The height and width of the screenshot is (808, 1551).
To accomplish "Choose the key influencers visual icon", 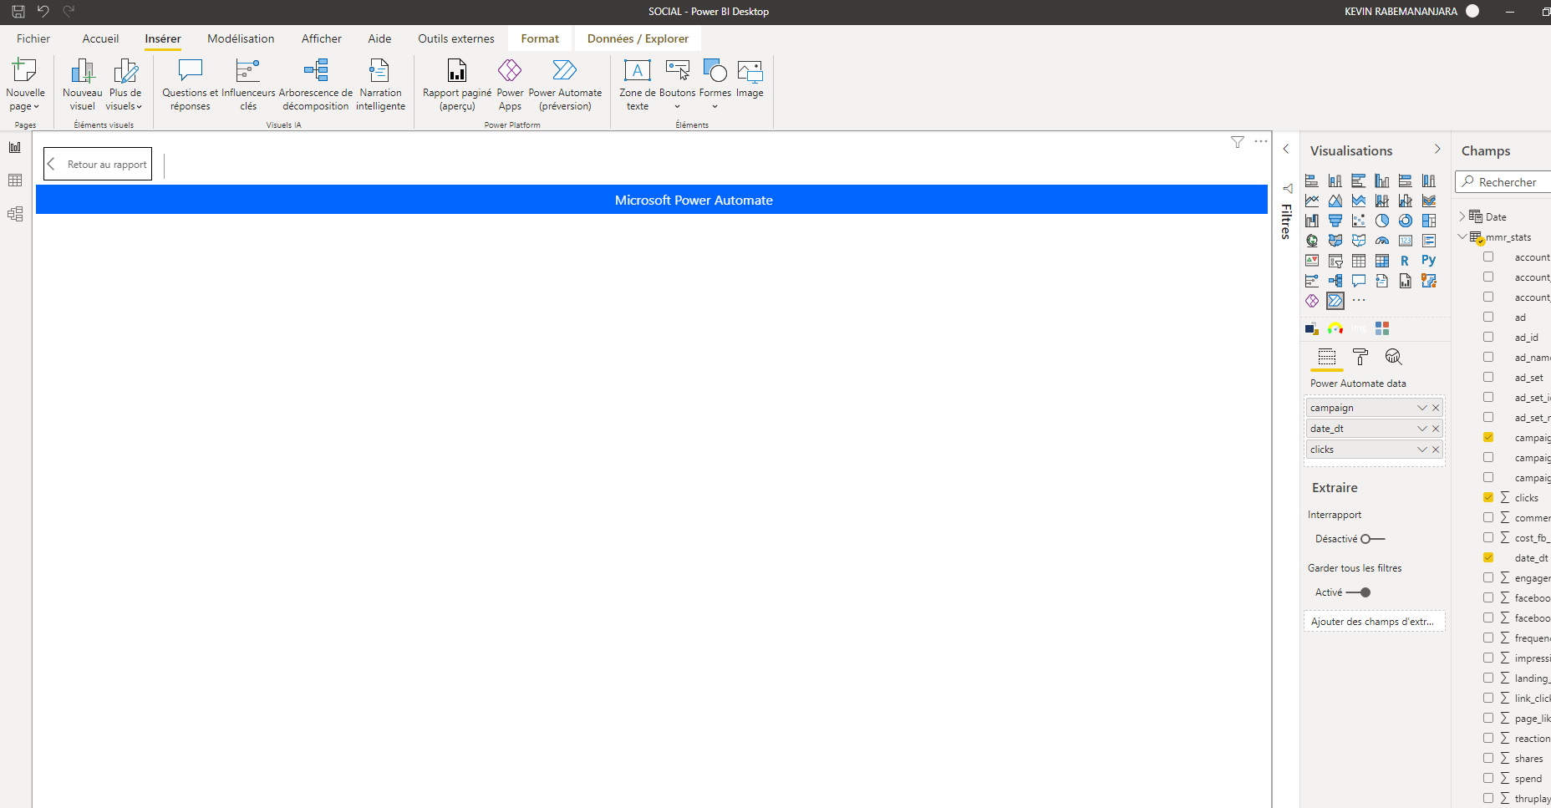I will point(1312,281).
